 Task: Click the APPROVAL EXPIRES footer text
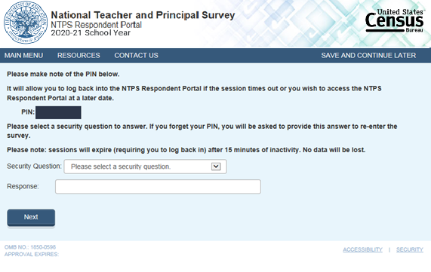[x=32, y=255]
